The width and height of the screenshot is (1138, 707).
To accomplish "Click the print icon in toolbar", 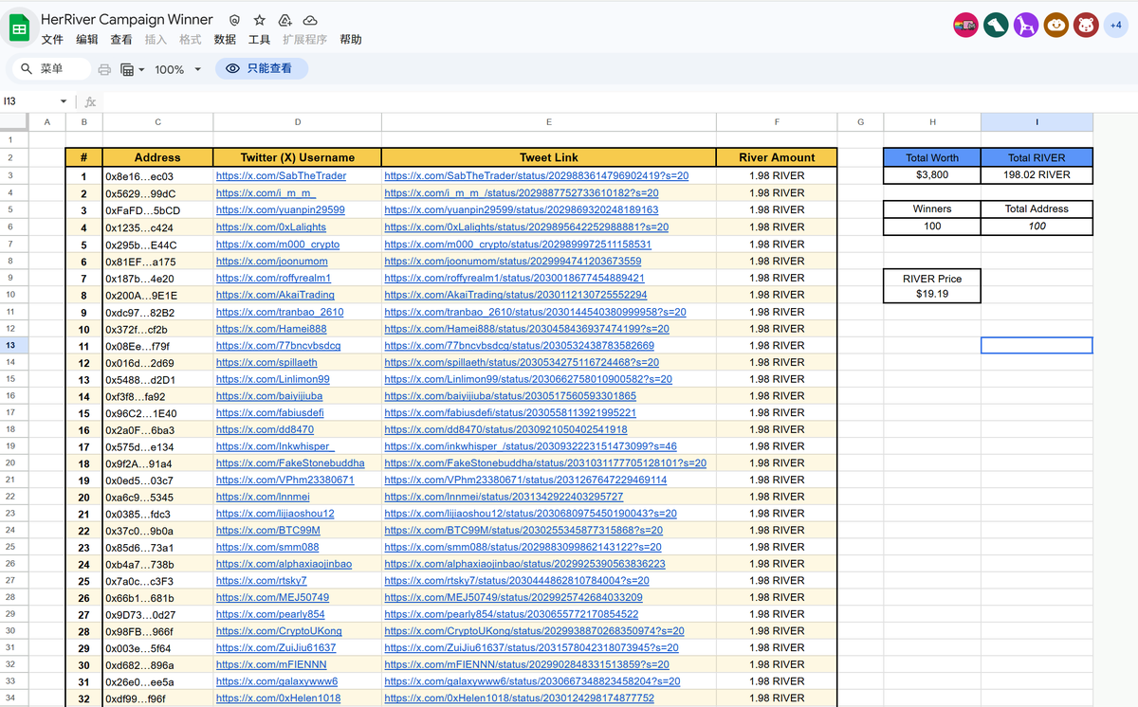I will coord(104,69).
